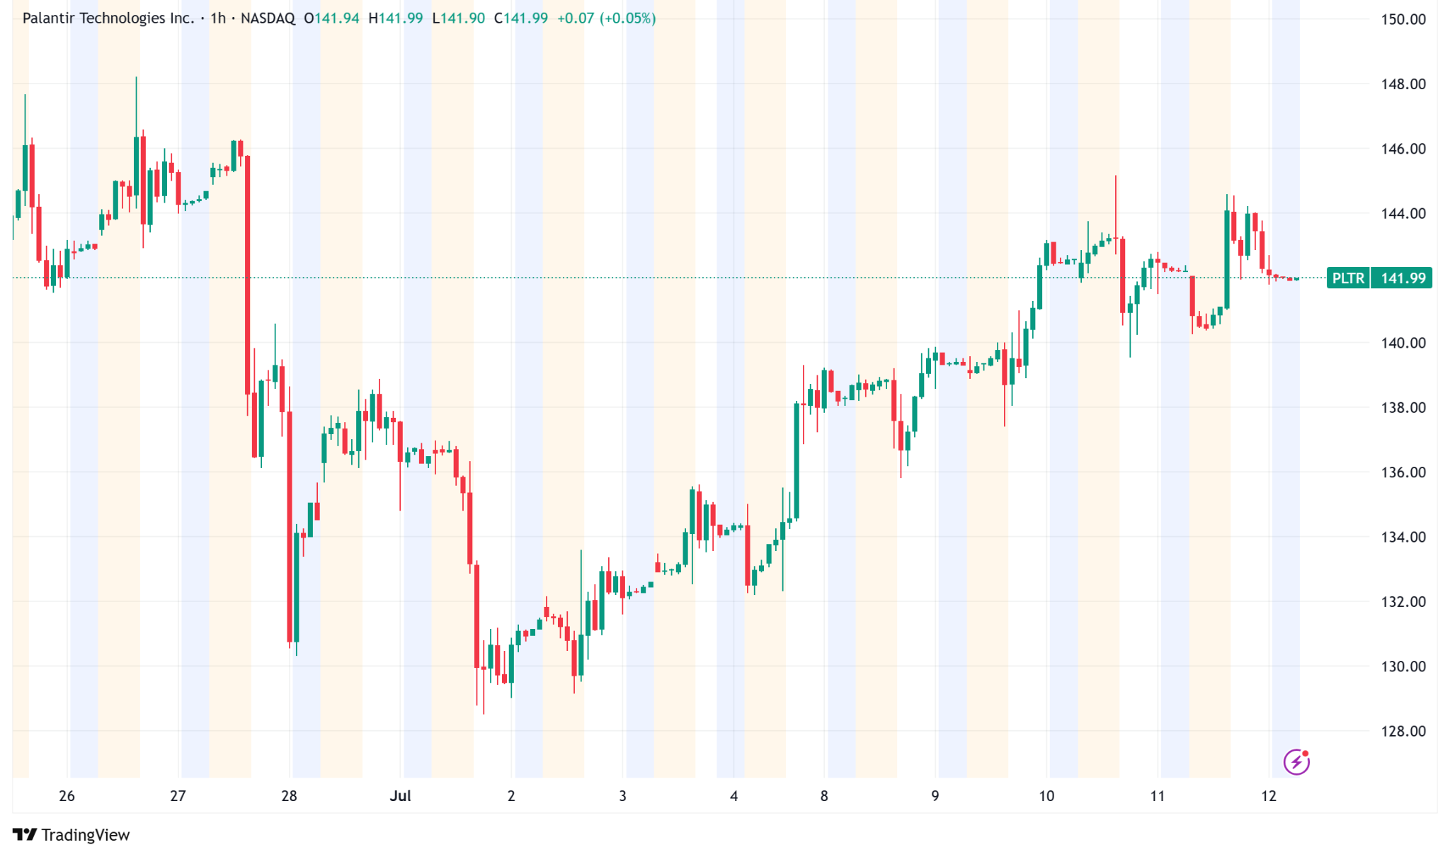
Task: Click the NASDAQ exchange label
Action: pos(268,18)
